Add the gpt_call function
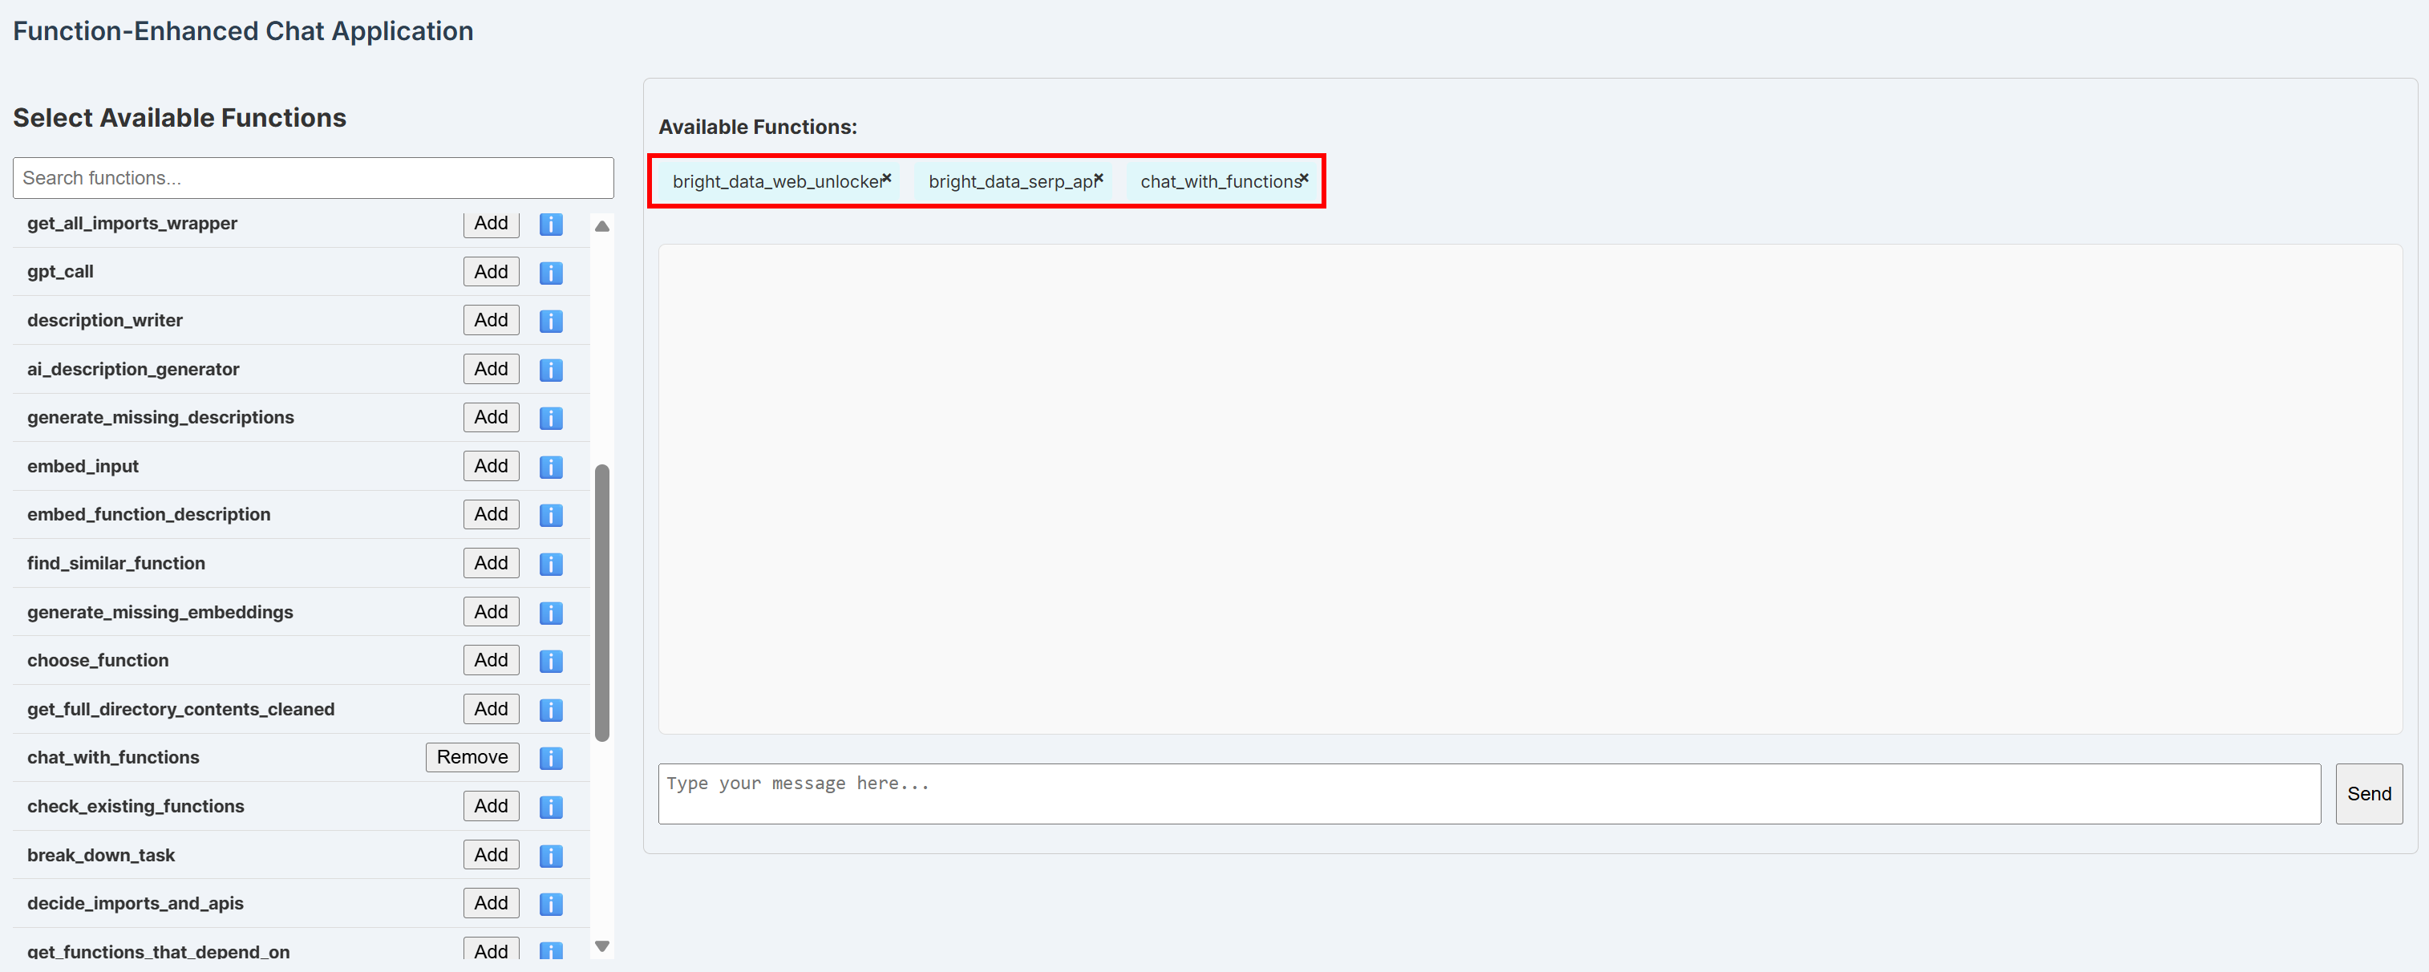The width and height of the screenshot is (2429, 972). pyautogui.click(x=490, y=272)
